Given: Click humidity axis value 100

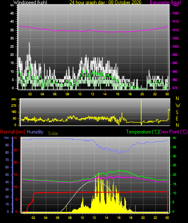Looking at the screenshot, I should click(6, 138).
